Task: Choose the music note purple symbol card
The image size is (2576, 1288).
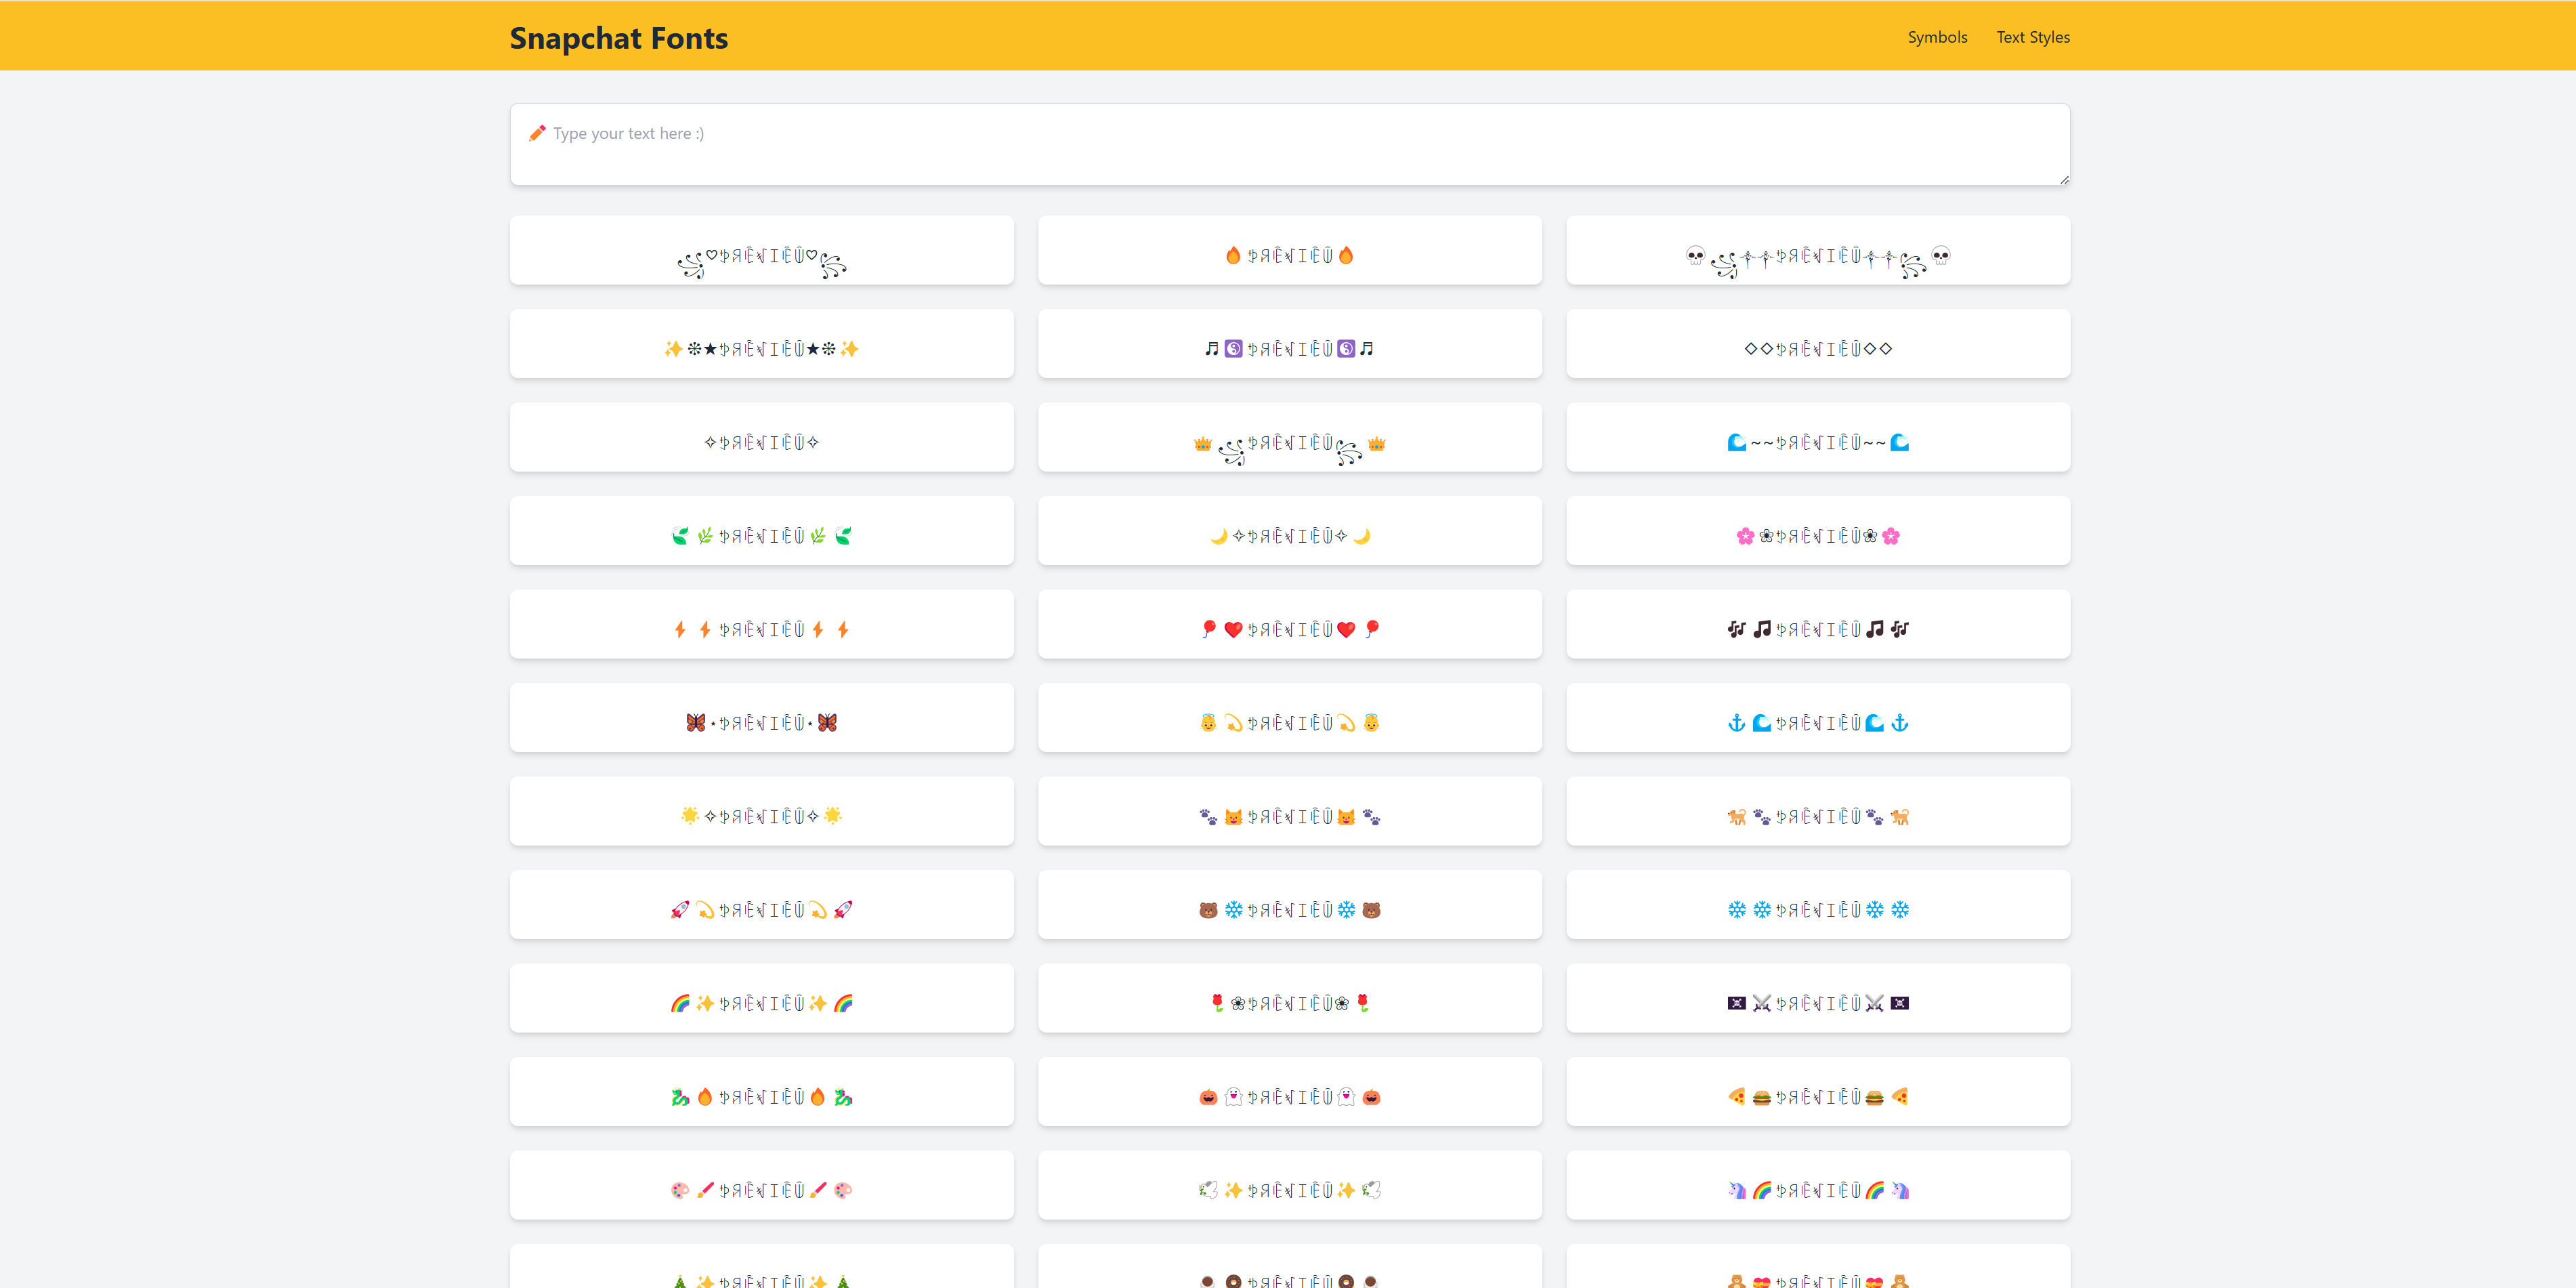Action: (x=1290, y=343)
